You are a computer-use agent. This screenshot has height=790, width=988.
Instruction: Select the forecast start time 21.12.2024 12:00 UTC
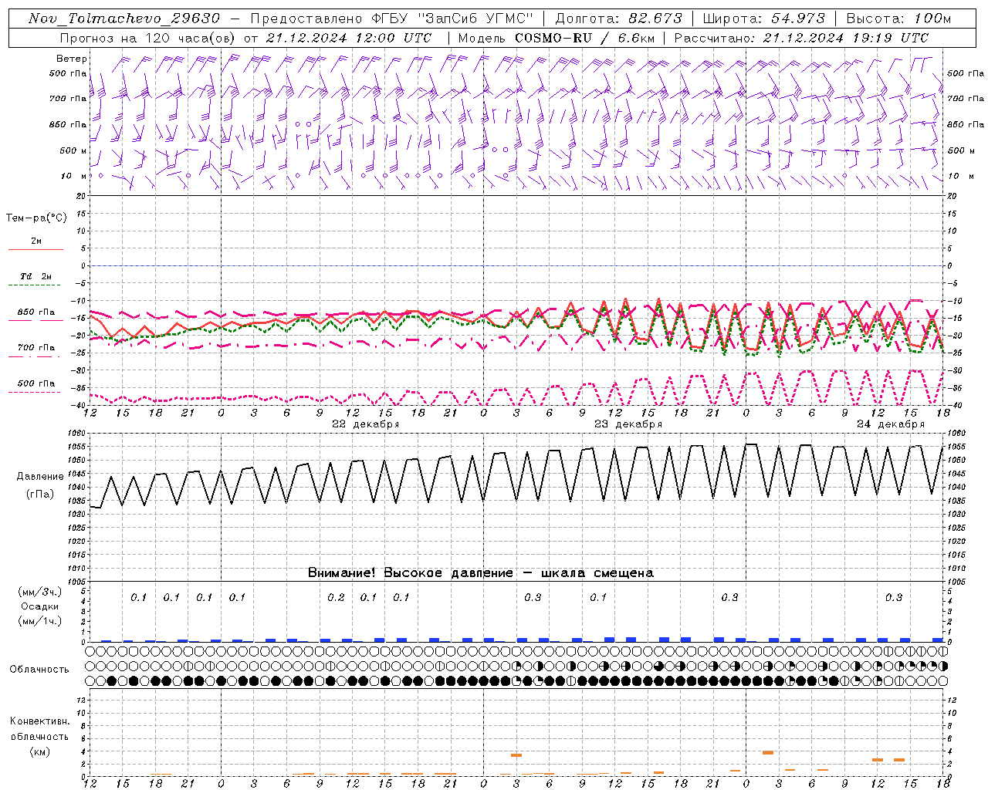[349, 38]
